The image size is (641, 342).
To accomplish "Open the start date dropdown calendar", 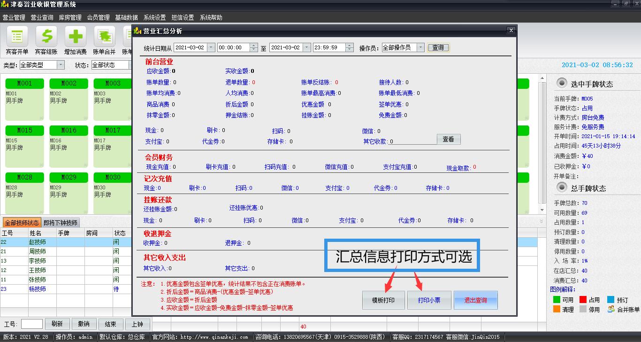I will tap(211, 47).
